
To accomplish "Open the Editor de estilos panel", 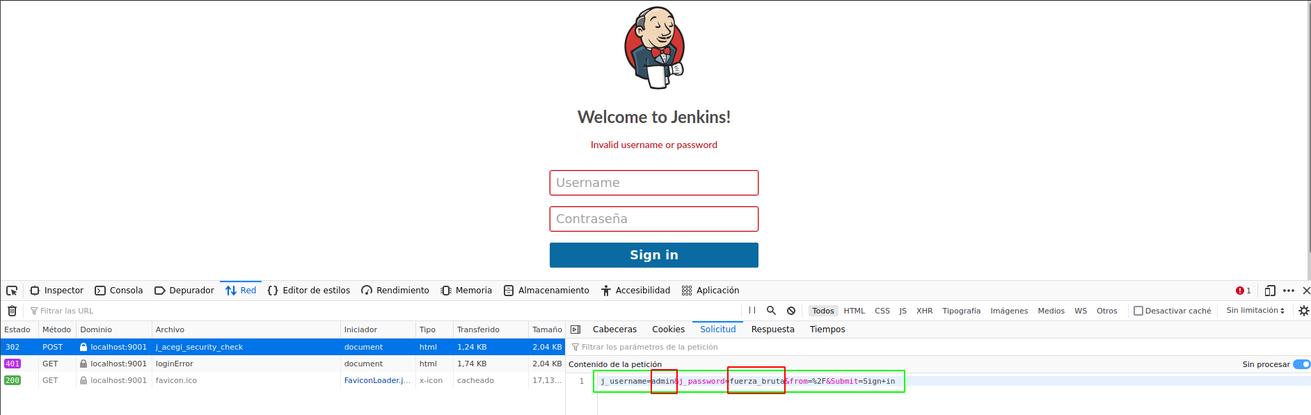I will tap(308, 291).
